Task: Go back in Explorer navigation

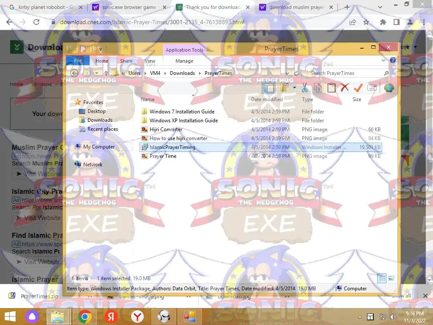Action: click(74, 73)
